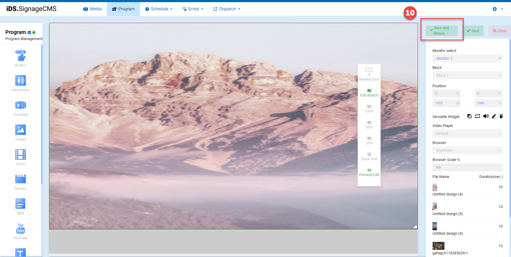511x257 pixels.
Task: Click the NewMonitor tool
Action: coord(369,74)
